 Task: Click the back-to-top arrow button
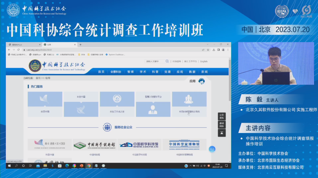[x=222, y=133]
